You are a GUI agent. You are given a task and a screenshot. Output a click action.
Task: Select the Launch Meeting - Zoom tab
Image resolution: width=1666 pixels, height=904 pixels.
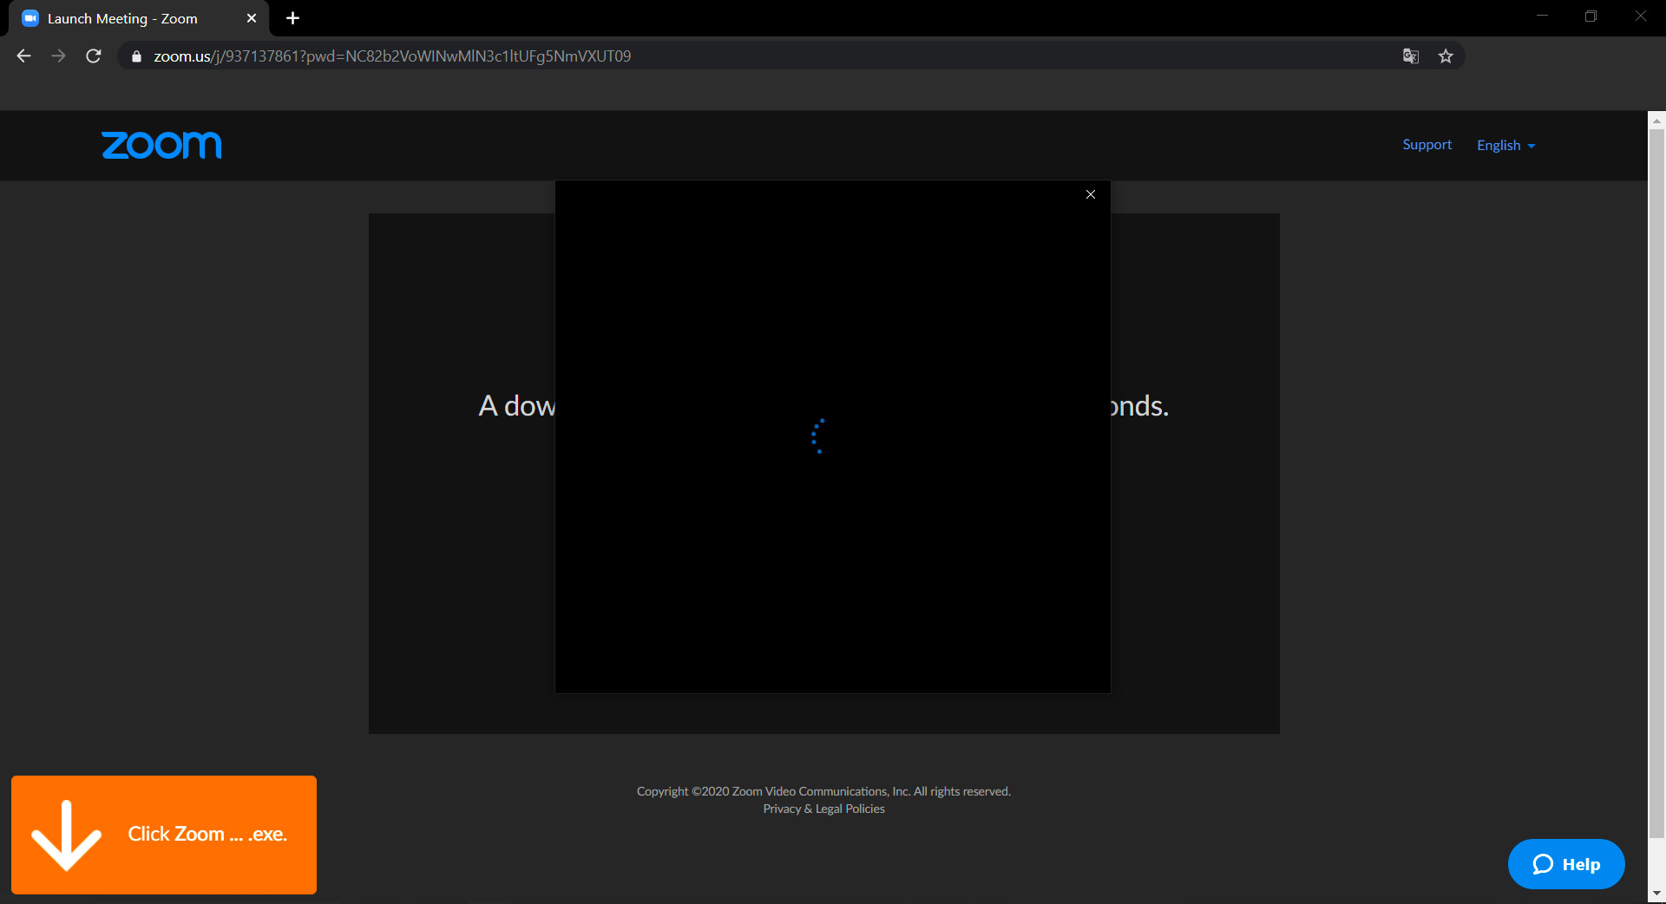click(x=139, y=18)
